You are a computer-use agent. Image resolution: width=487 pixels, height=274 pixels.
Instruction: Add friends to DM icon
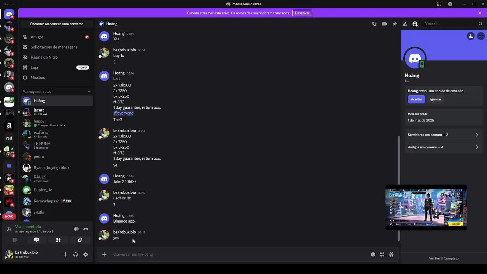[405, 24]
